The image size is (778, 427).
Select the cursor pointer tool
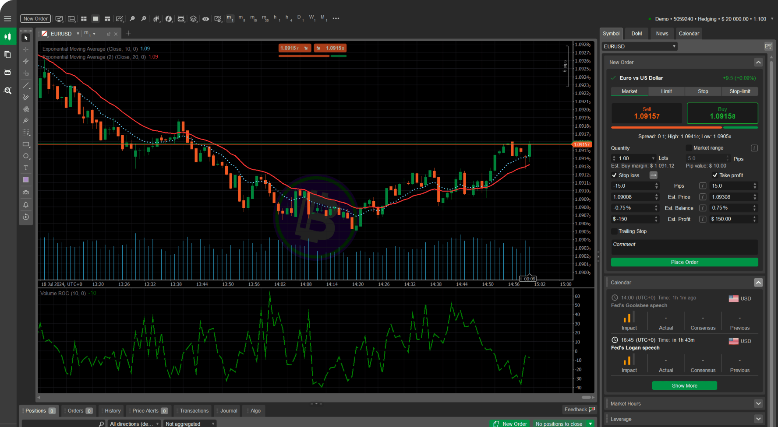[26, 38]
